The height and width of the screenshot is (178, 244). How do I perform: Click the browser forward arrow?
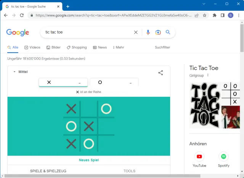[x=14, y=15]
